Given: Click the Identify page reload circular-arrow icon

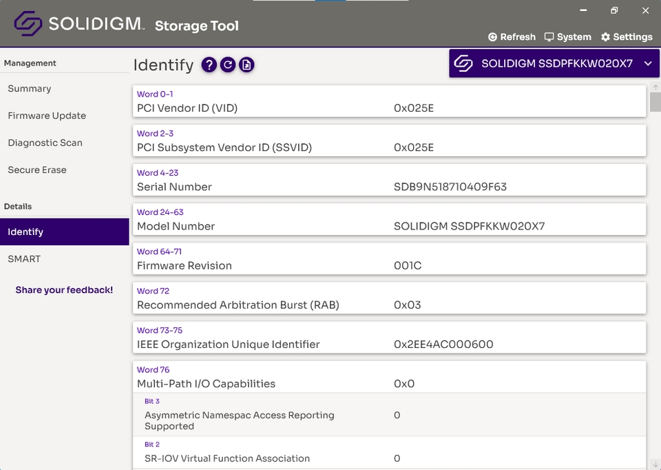Looking at the screenshot, I should pos(228,65).
